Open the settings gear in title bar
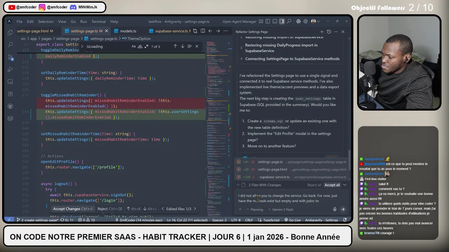449x252 pixels. coord(306,21)
